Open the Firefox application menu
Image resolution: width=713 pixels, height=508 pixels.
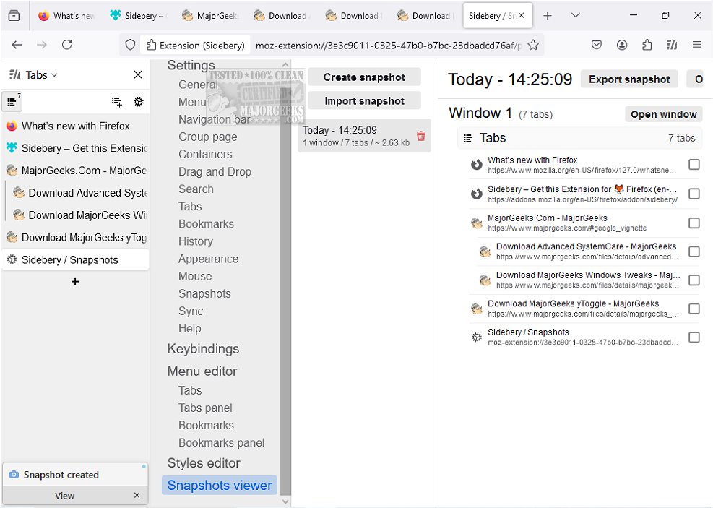click(x=696, y=45)
